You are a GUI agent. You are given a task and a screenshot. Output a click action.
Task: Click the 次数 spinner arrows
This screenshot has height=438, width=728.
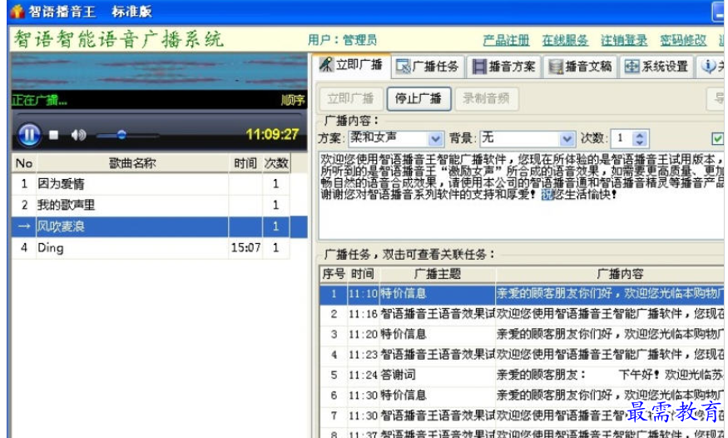click(641, 138)
